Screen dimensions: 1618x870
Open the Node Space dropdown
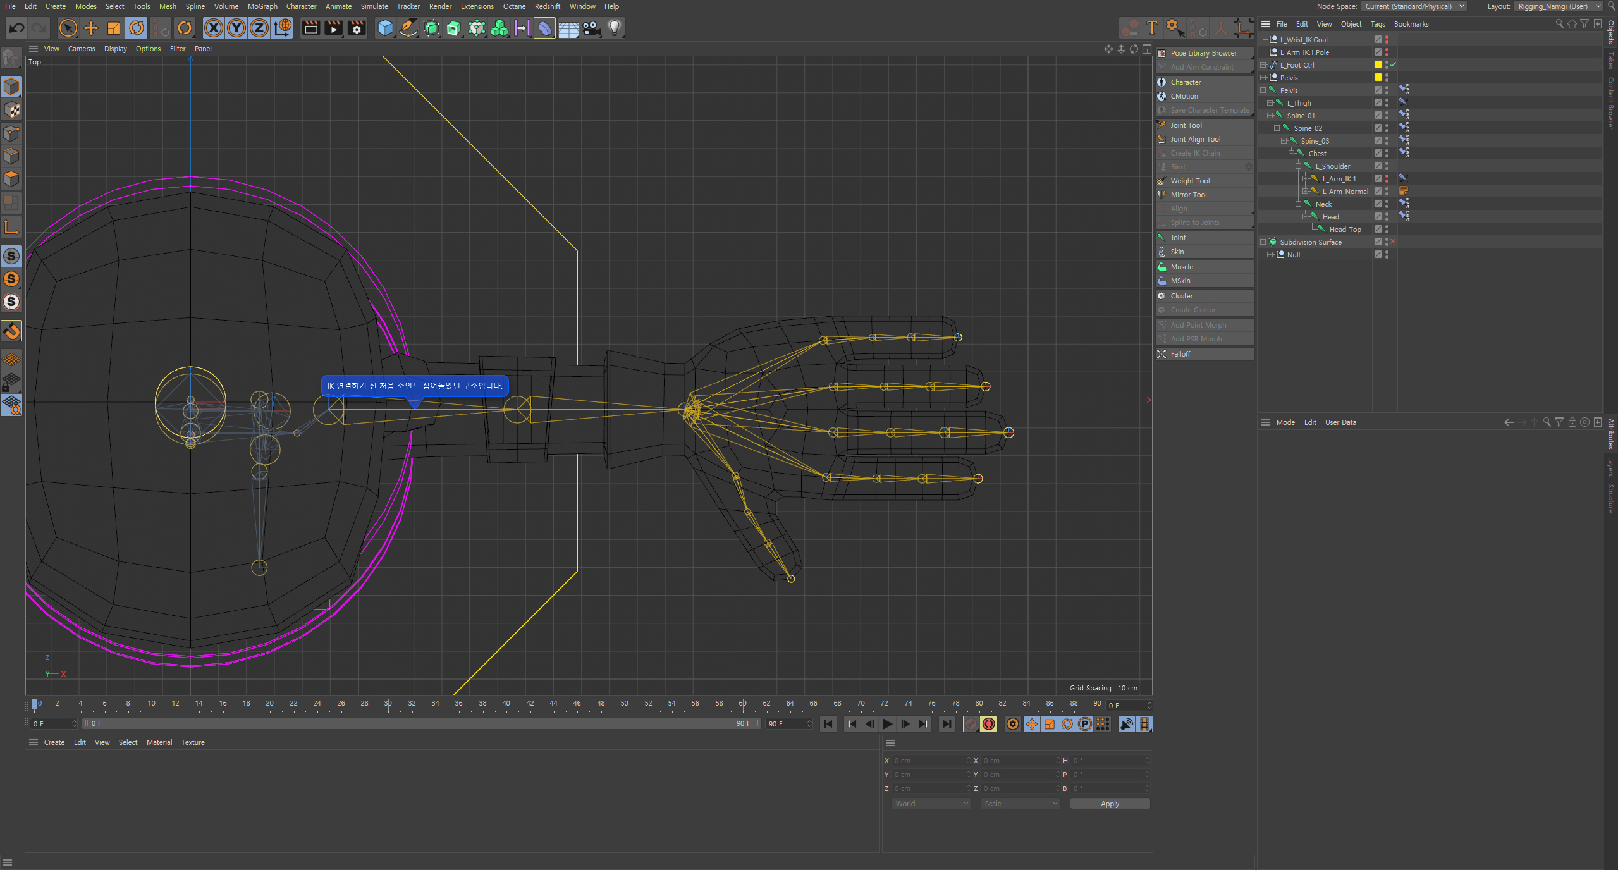coord(1414,6)
